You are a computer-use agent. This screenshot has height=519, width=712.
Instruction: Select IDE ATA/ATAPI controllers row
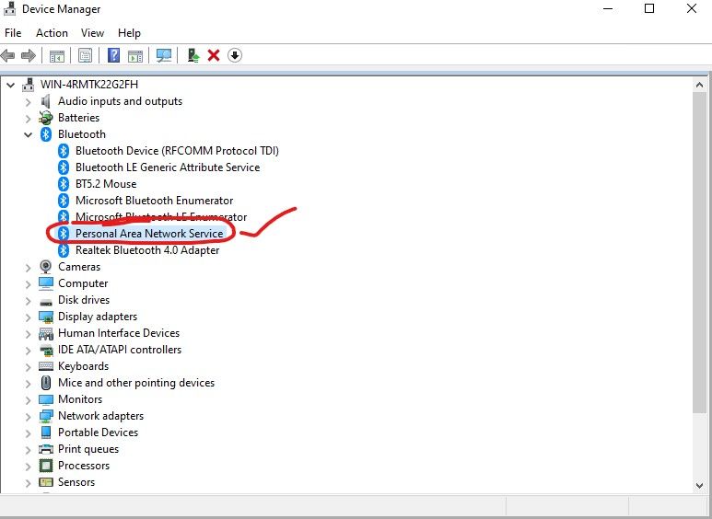click(120, 350)
